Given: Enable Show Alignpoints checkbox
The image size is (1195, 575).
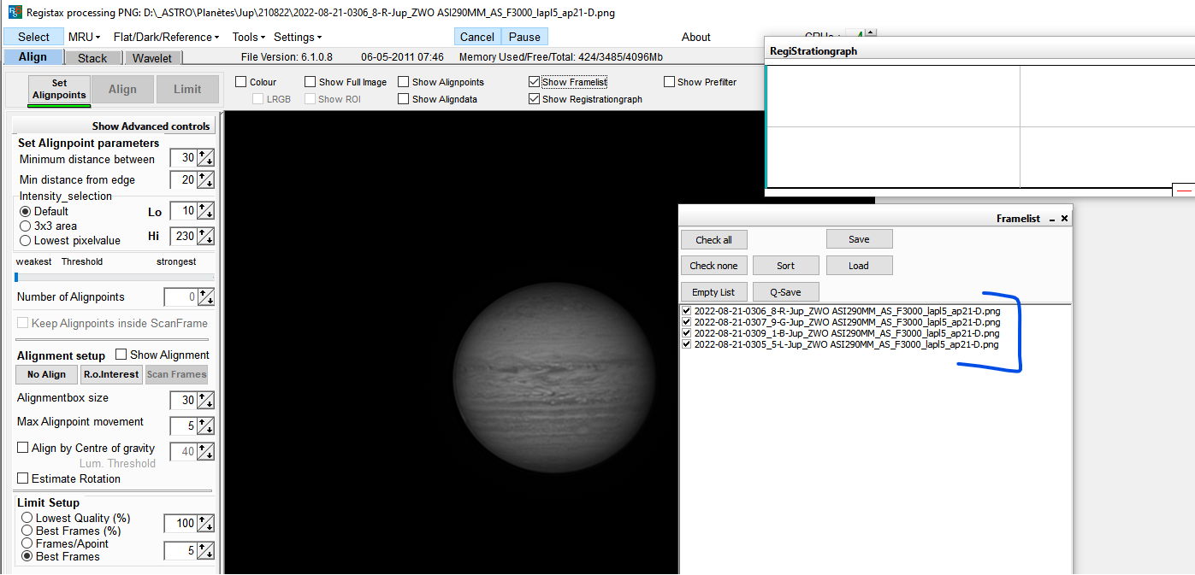Looking at the screenshot, I should (404, 82).
